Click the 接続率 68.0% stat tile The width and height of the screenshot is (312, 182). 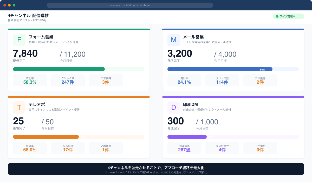coord(30,148)
